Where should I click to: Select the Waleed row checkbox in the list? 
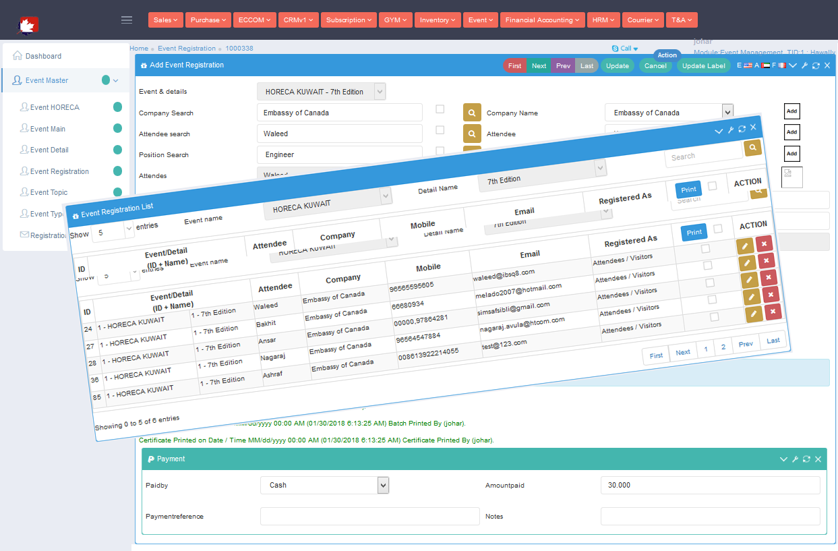(705, 249)
